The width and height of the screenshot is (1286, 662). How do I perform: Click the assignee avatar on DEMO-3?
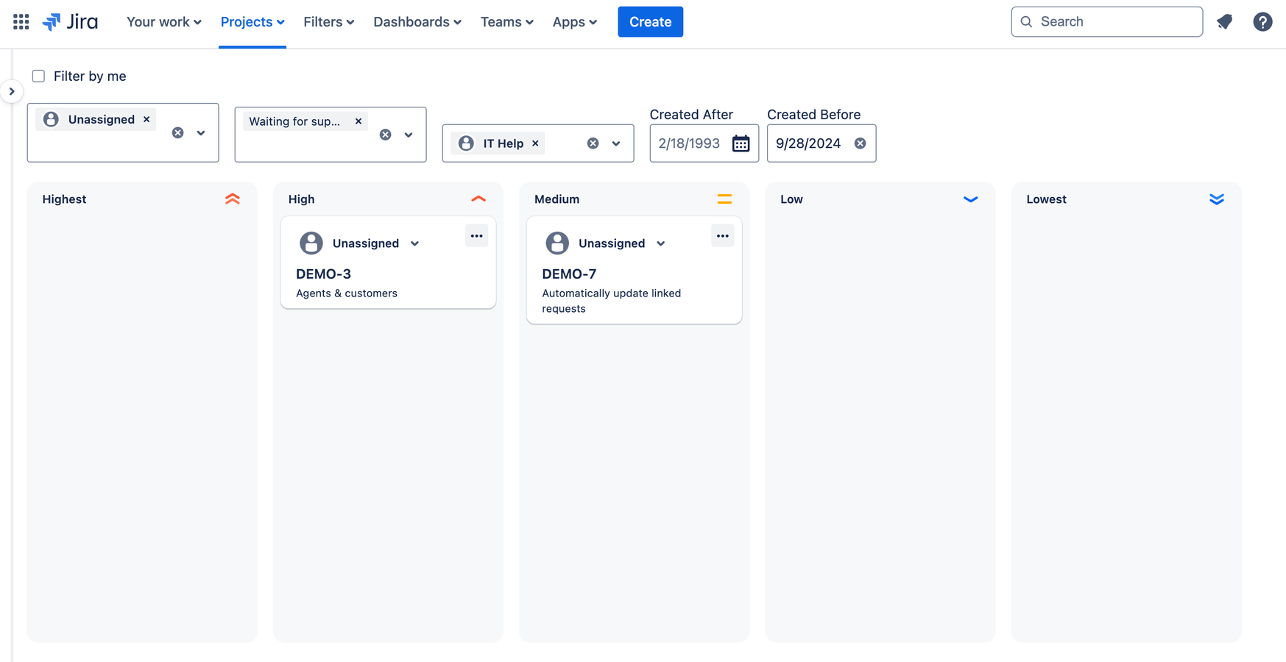(311, 243)
